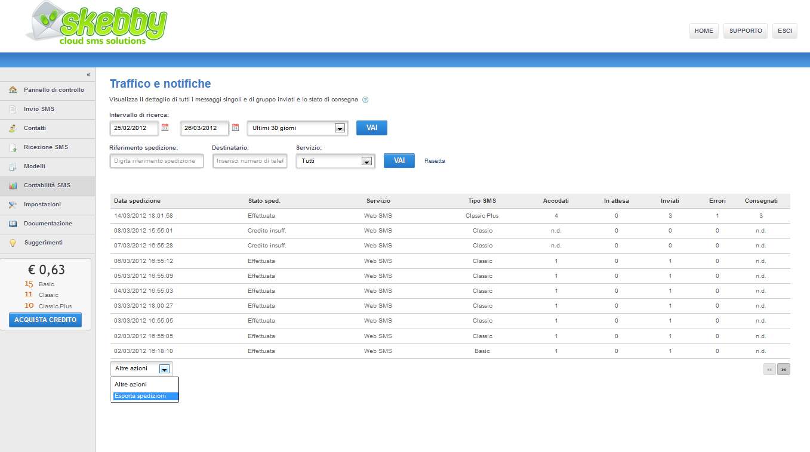This screenshot has height=452, width=810.
Task: Click the Data spedizione column header
Action: click(137, 201)
